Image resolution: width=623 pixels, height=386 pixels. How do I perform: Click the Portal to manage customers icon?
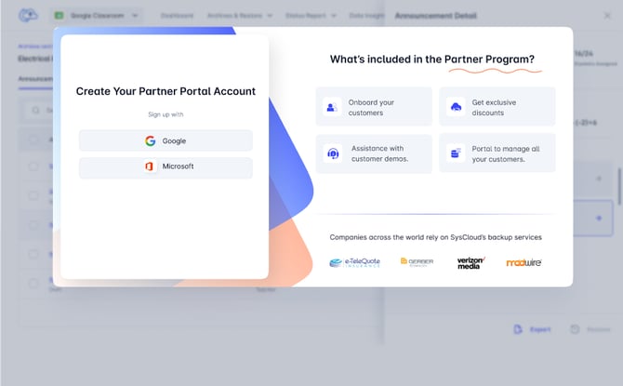tap(456, 153)
